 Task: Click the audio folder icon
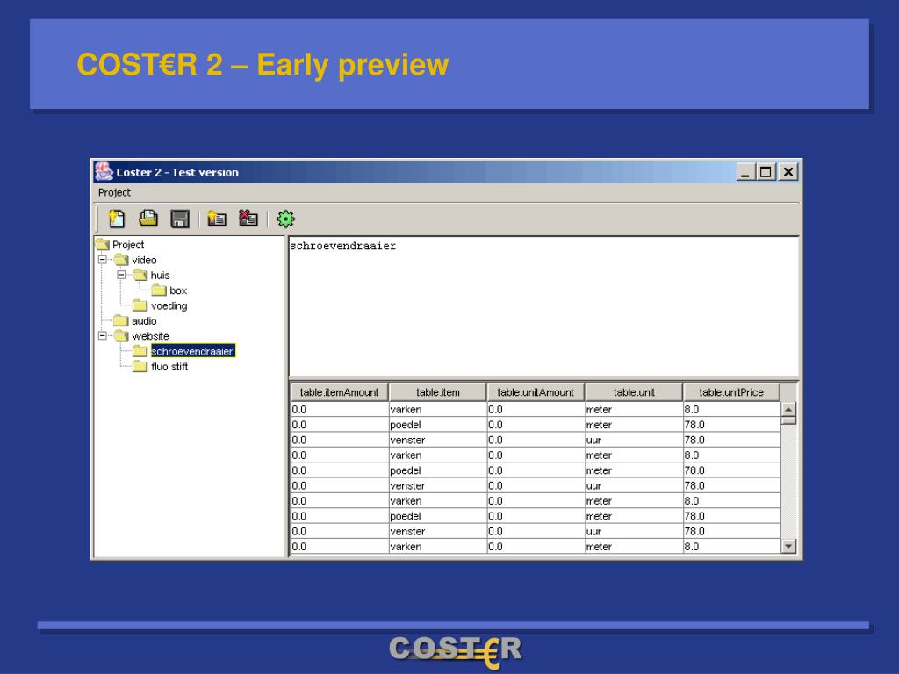121,320
